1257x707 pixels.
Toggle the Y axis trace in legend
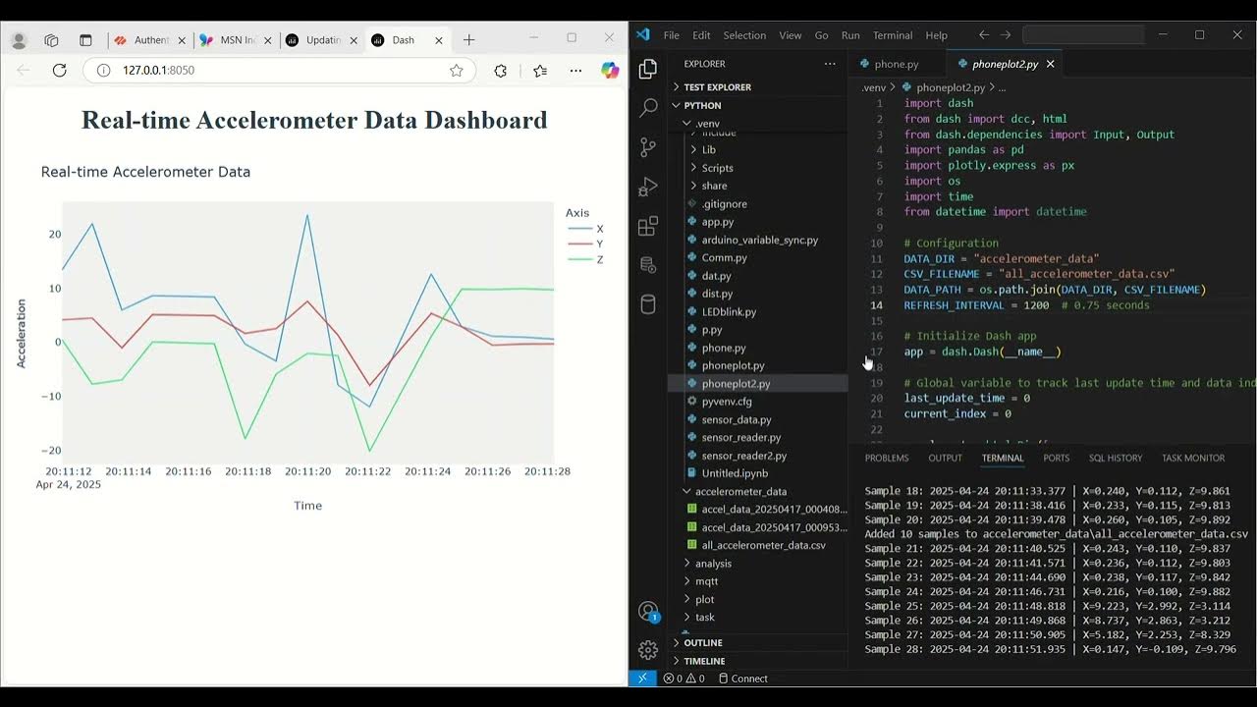586,244
